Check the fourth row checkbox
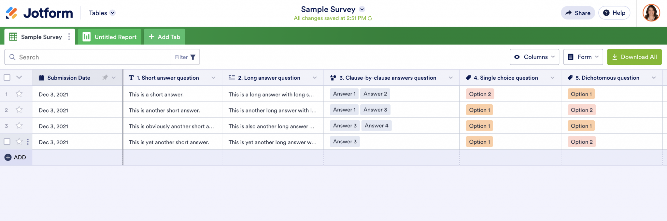Image resolution: width=667 pixels, height=221 pixels. tap(7, 142)
